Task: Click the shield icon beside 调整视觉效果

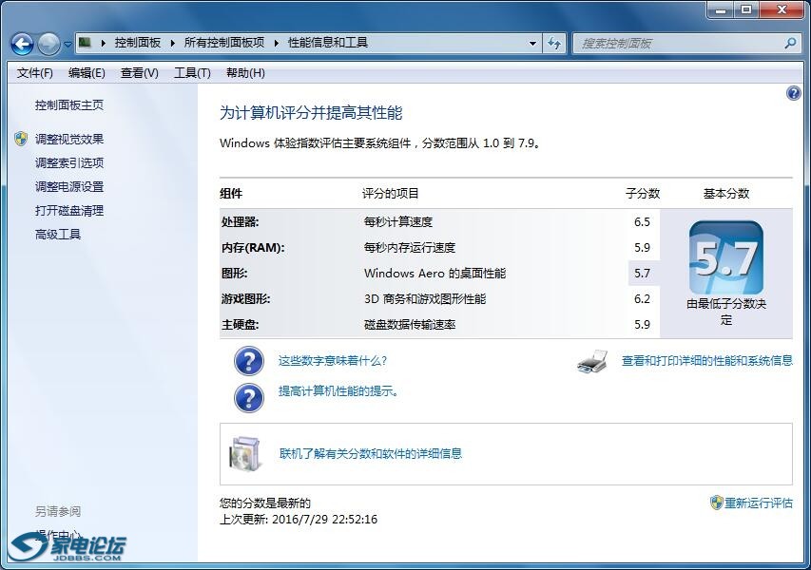Action: (21, 139)
